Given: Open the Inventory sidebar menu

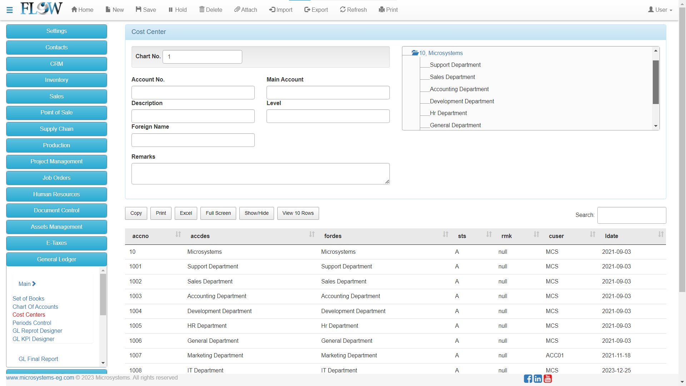Looking at the screenshot, I should point(56,80).
